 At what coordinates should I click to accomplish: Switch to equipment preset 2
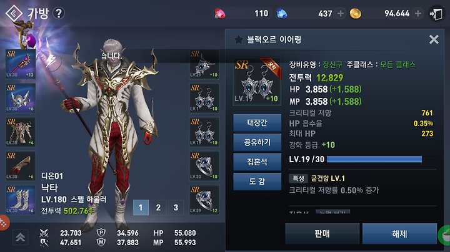pyautogui.click(x=158, y=207)
